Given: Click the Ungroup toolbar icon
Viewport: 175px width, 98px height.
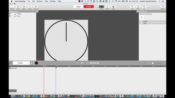Looking at the screenshot, I should 36,7.
